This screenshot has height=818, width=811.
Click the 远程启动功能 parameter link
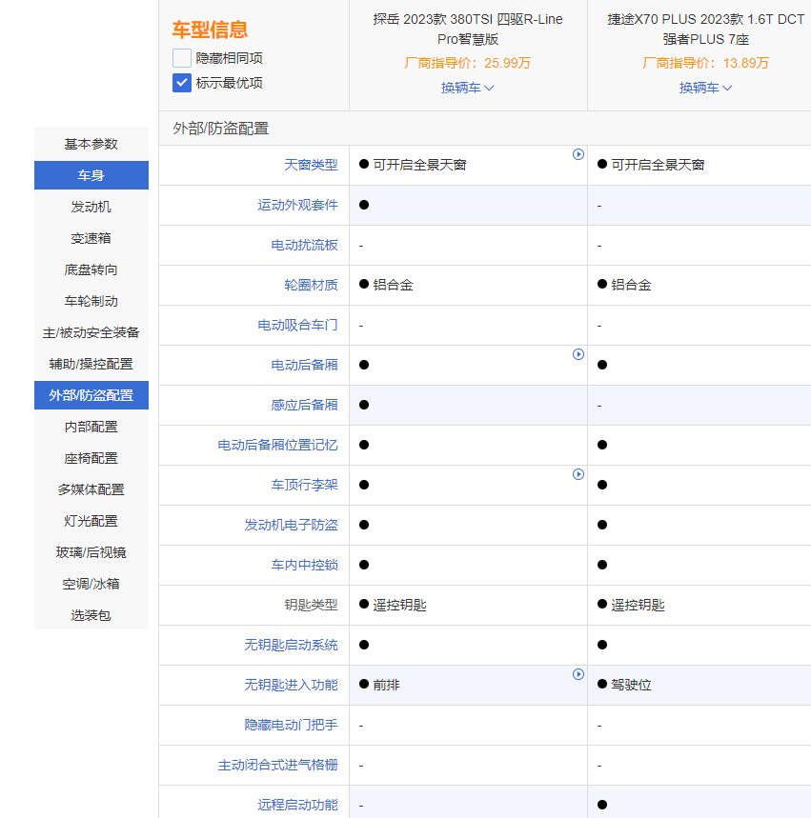pos(297,805)
